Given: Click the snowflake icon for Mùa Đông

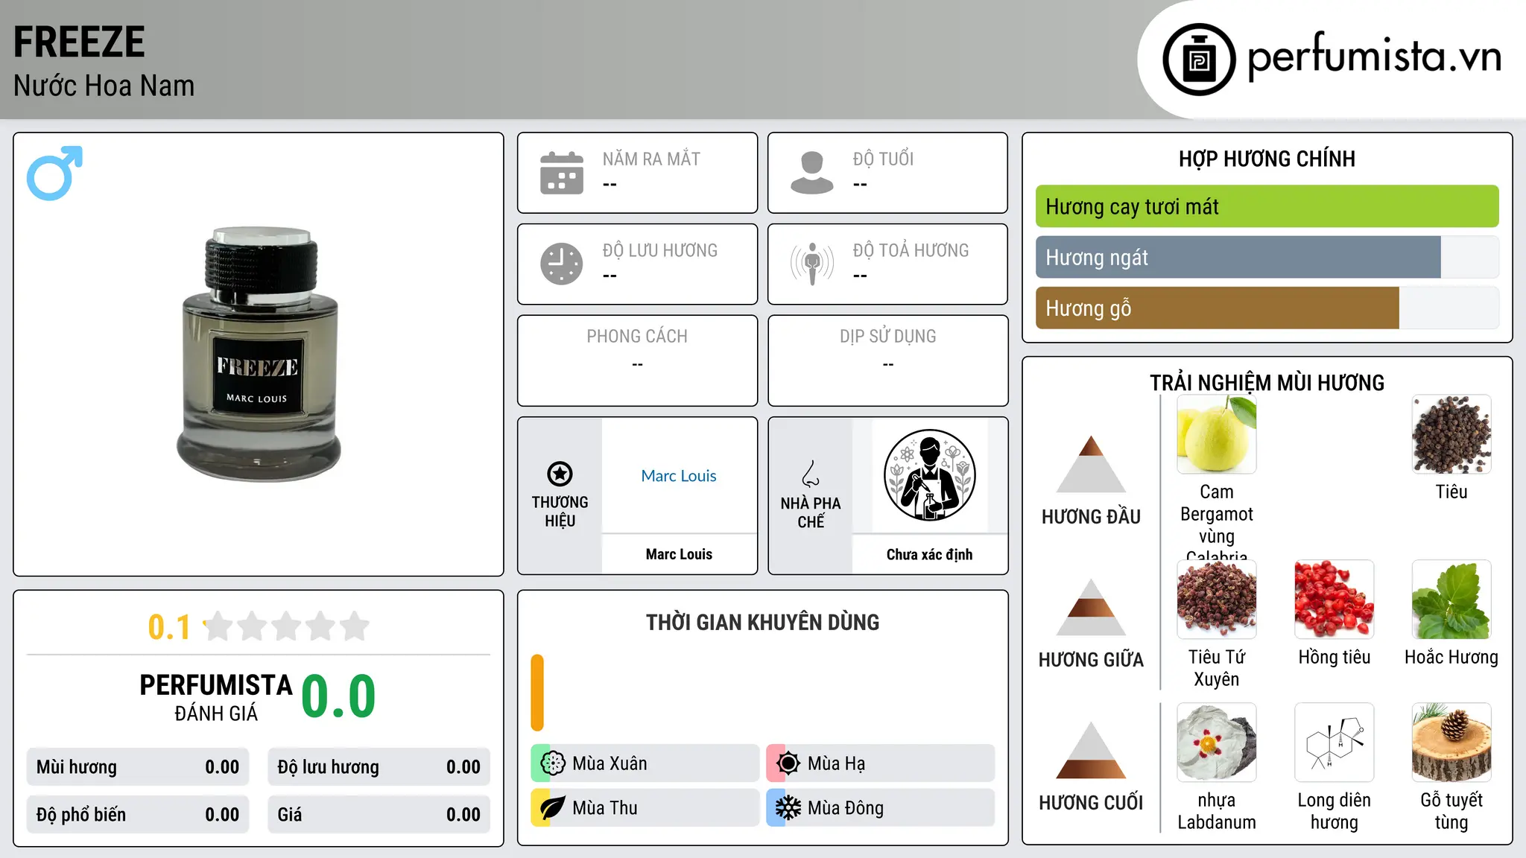Looking at the screenshot, I should point(788,808).
